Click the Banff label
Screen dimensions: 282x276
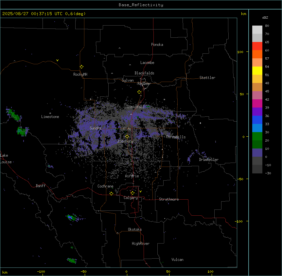point(41,186)
